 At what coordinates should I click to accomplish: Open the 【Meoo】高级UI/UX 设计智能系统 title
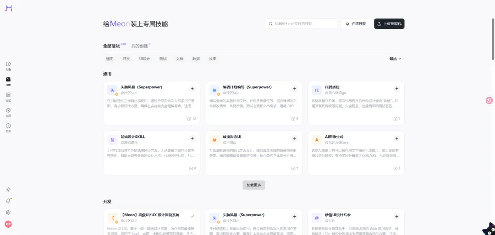150,215
